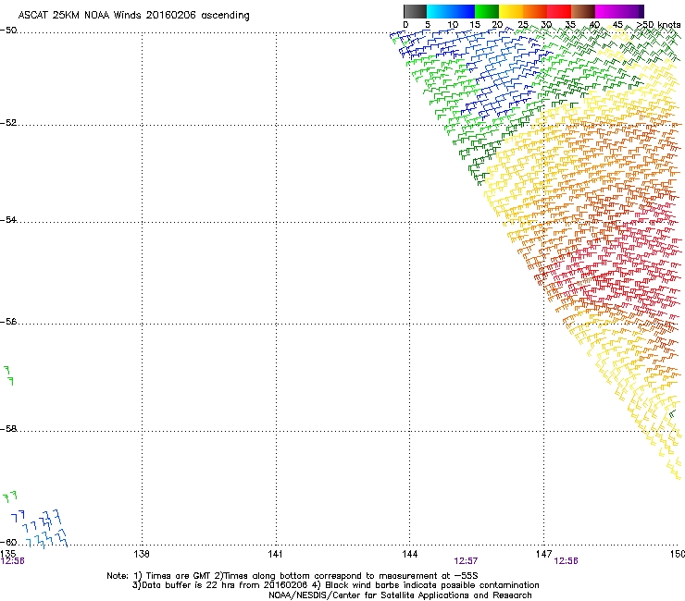Click the purple 12:57 time stamp
This screenshot has height=601, width=685.
tap(466, 561)
